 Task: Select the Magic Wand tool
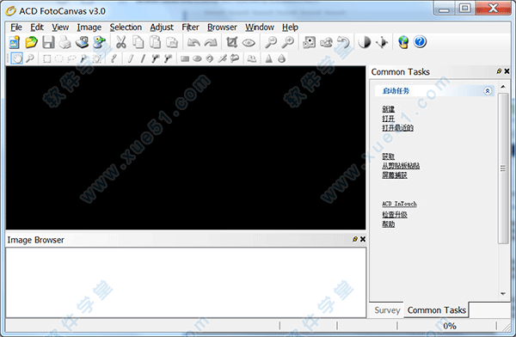click(83, 58)
